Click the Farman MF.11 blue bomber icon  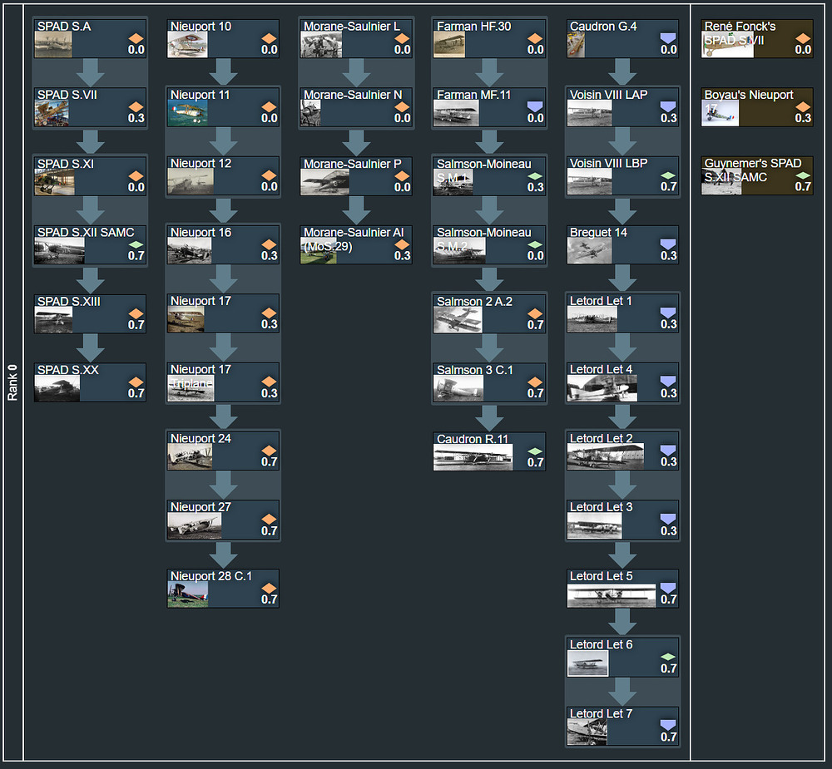535,106
